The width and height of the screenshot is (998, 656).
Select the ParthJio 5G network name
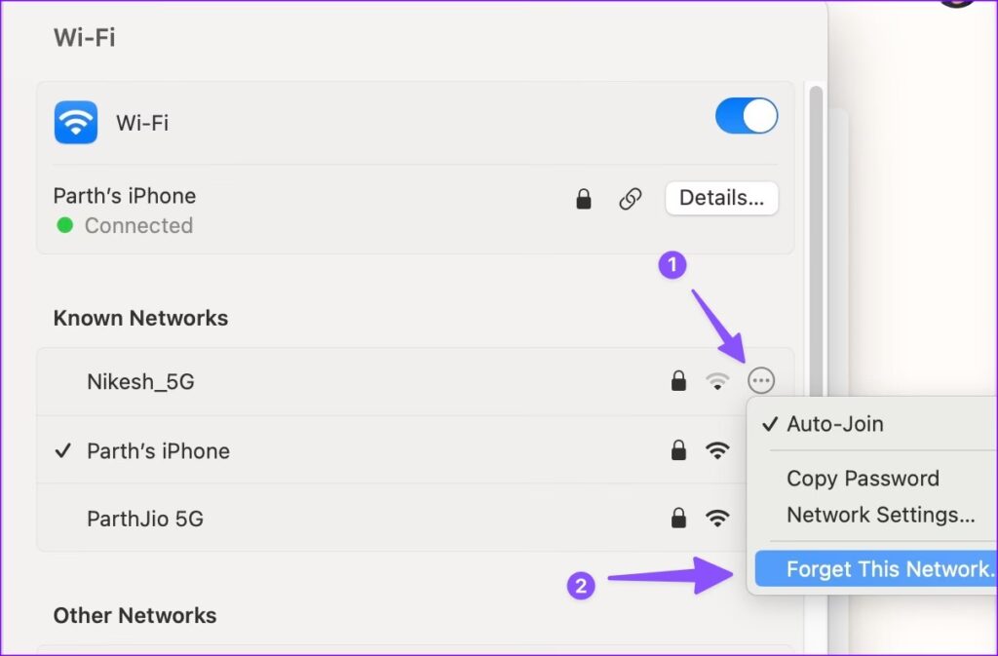145,519
